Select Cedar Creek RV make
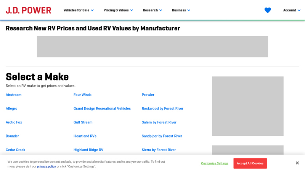Viewport: 305px width, 171px height. pos(15,150)
